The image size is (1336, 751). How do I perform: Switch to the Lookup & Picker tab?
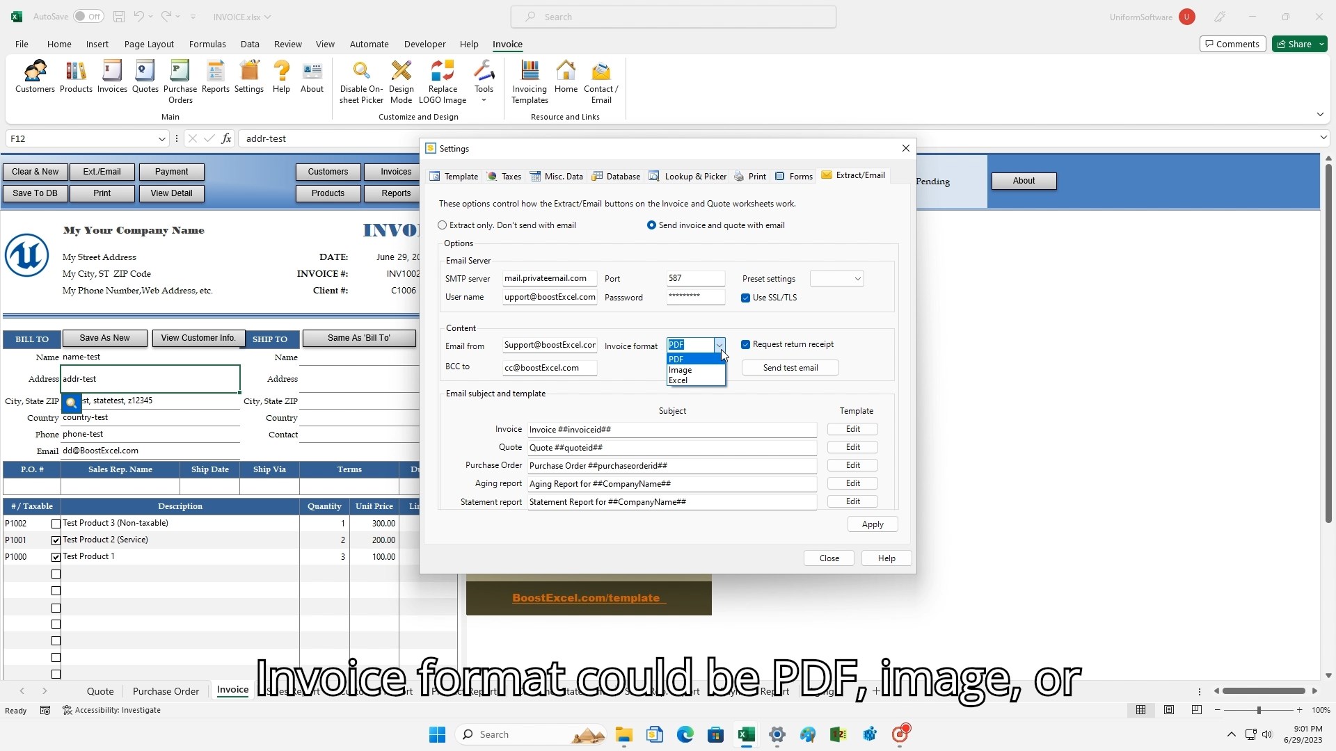click(687, 177)
